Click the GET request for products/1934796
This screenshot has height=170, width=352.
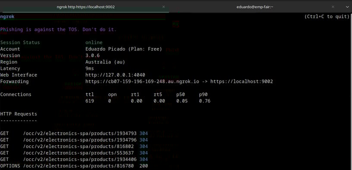(x=74, y=140)
